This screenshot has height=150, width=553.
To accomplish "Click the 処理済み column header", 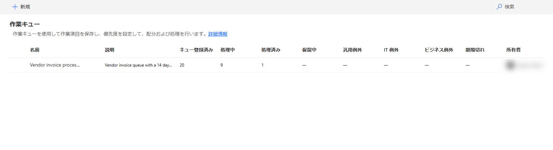I will [x=271, y=50].
